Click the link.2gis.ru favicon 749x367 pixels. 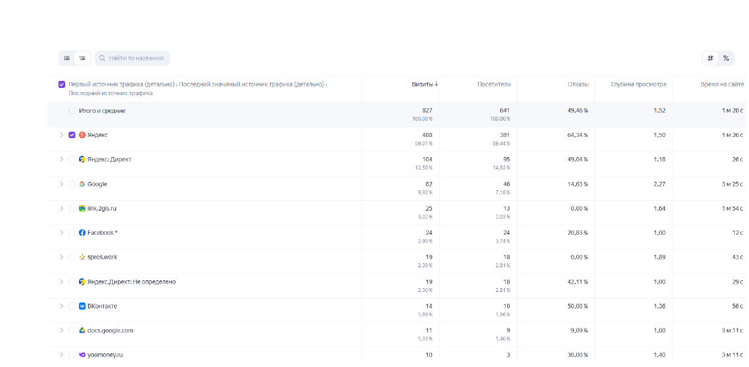click(x=82, y=209)
